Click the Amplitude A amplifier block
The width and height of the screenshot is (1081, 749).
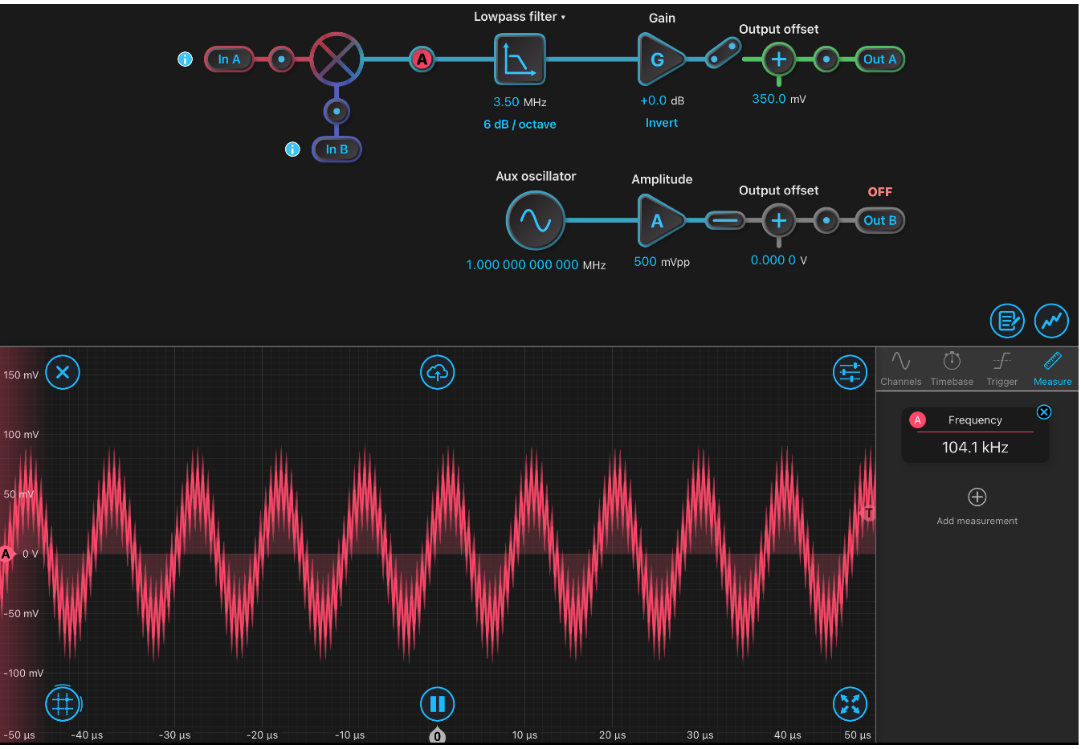coord(660,221)
